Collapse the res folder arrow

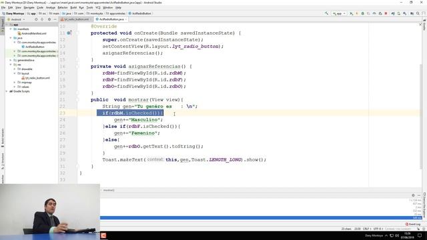tap(11, 65)
